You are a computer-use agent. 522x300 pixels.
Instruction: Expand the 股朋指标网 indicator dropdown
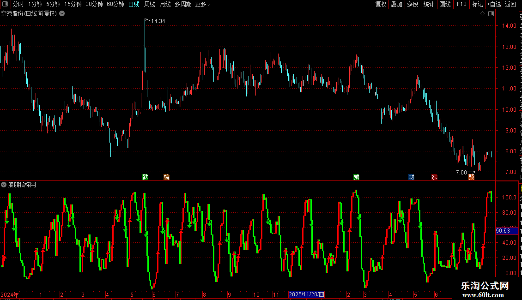[4, 185]
